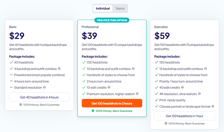Click help icon beside Premium resolution, higher realism

(137, 94)
